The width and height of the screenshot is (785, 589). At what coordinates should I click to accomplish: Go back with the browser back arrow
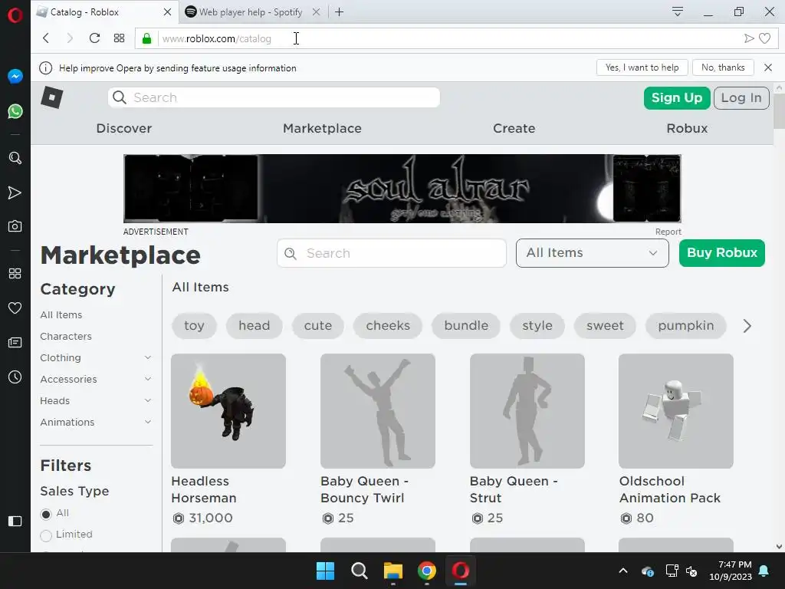click(x=46, y=38)
